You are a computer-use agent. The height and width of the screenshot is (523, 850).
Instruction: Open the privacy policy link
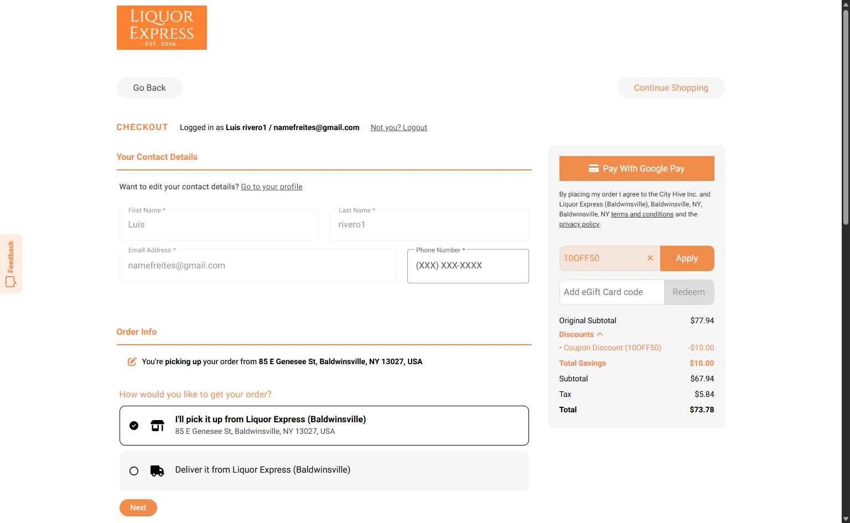point(579,224)
